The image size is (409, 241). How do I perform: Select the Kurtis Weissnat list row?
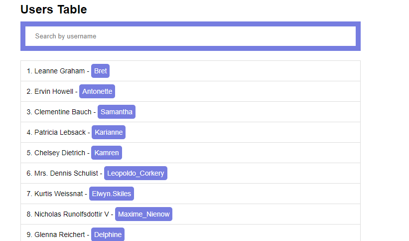[x=58, y=194]
